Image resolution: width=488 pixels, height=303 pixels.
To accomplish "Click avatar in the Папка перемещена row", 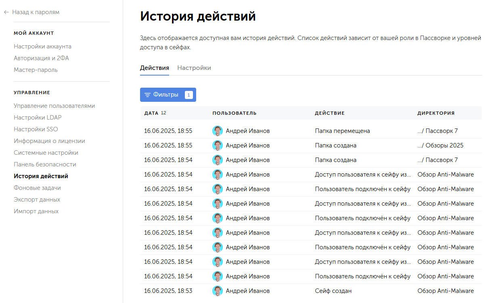I will pyautogui.click(x=218, y=131).
